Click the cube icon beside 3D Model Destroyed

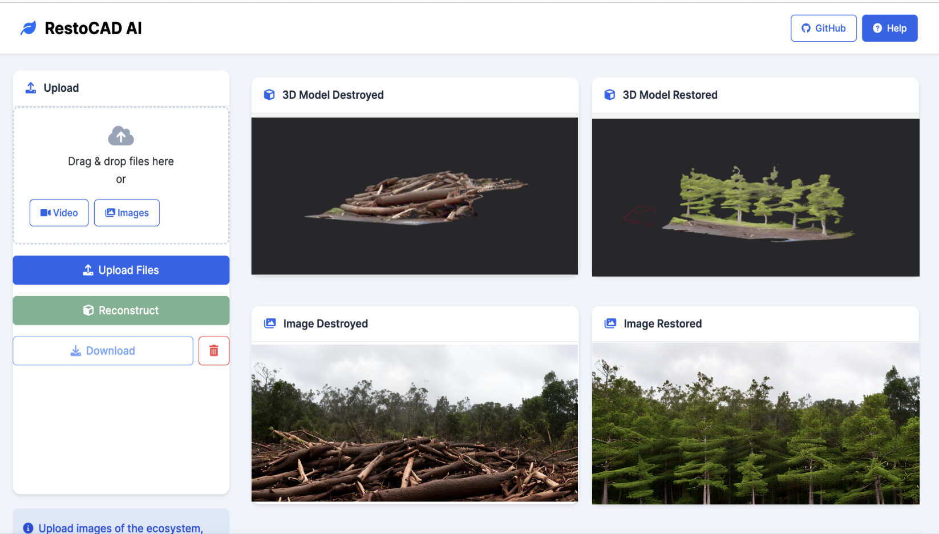point(269,95)
